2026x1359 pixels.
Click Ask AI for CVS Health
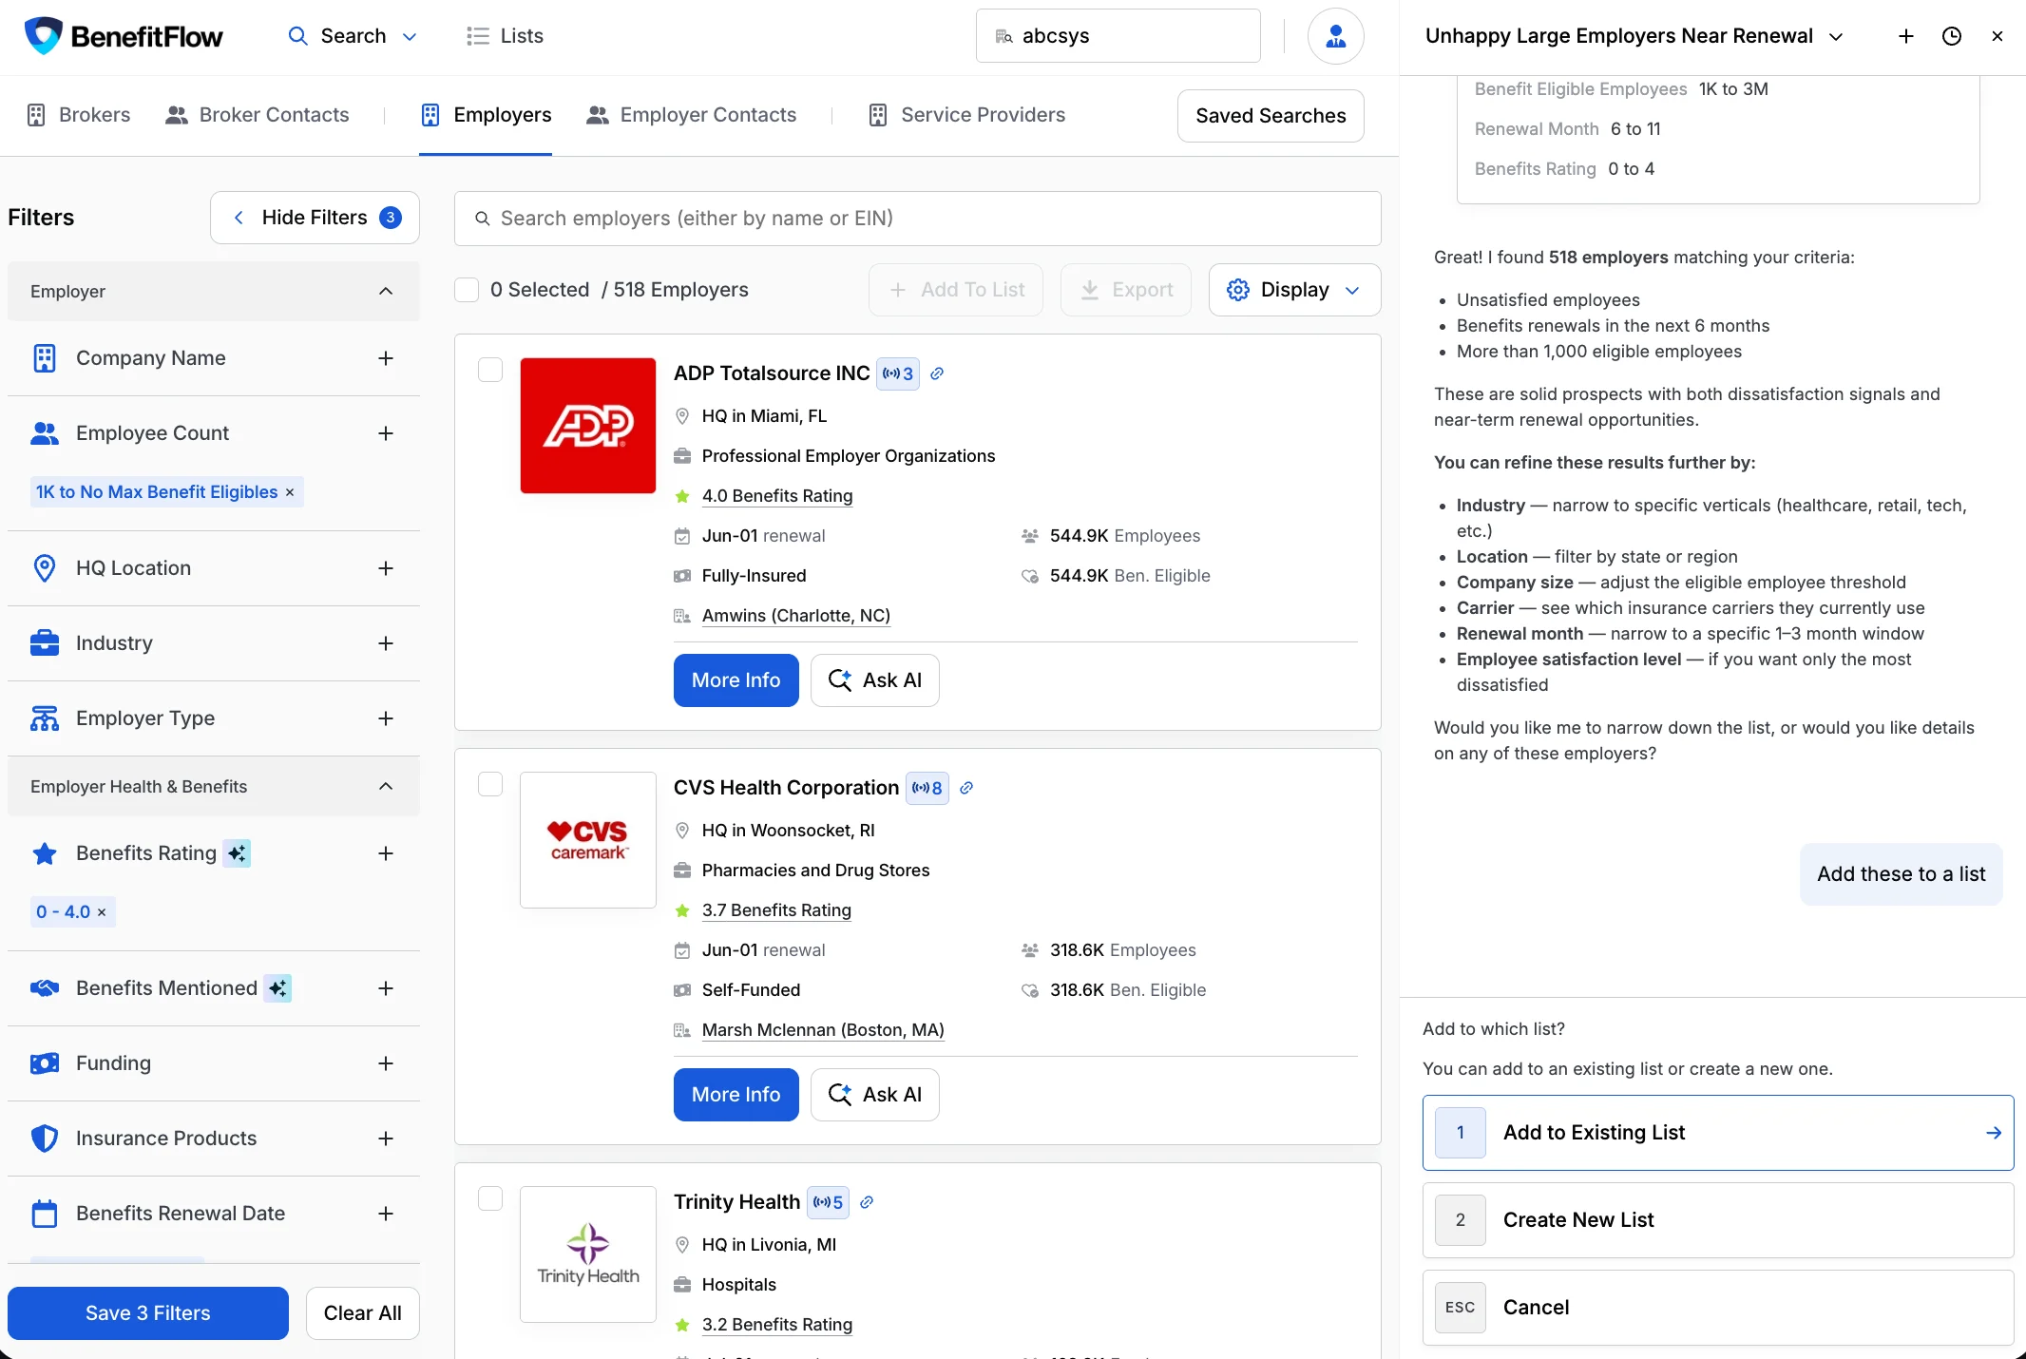875,1095
